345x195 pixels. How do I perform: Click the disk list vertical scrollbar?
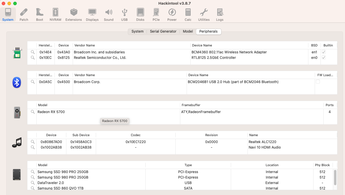pos(335,177)
